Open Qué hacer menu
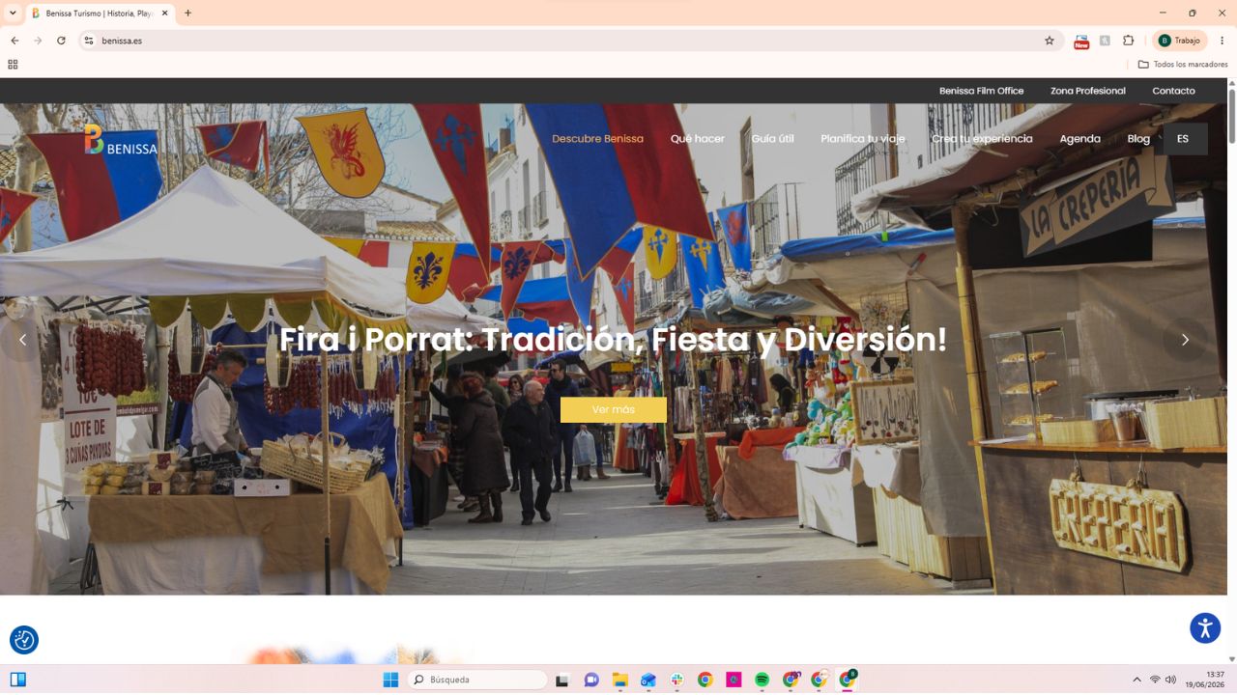 tap(698, 139)
